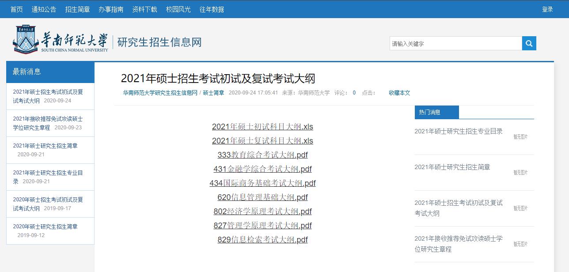Click the South China Normal University crest logo
The height and width of the screenshot is (272, 569).
[27, 40]
